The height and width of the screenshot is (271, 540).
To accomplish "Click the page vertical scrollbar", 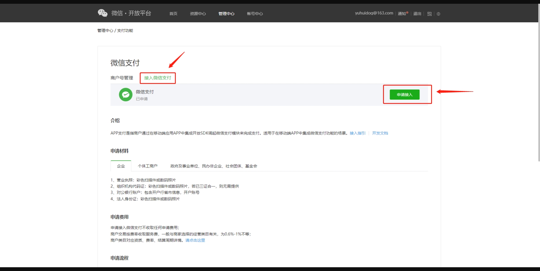I will [539, 87].
